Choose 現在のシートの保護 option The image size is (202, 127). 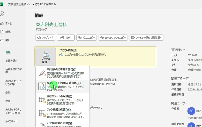(63, 100)
